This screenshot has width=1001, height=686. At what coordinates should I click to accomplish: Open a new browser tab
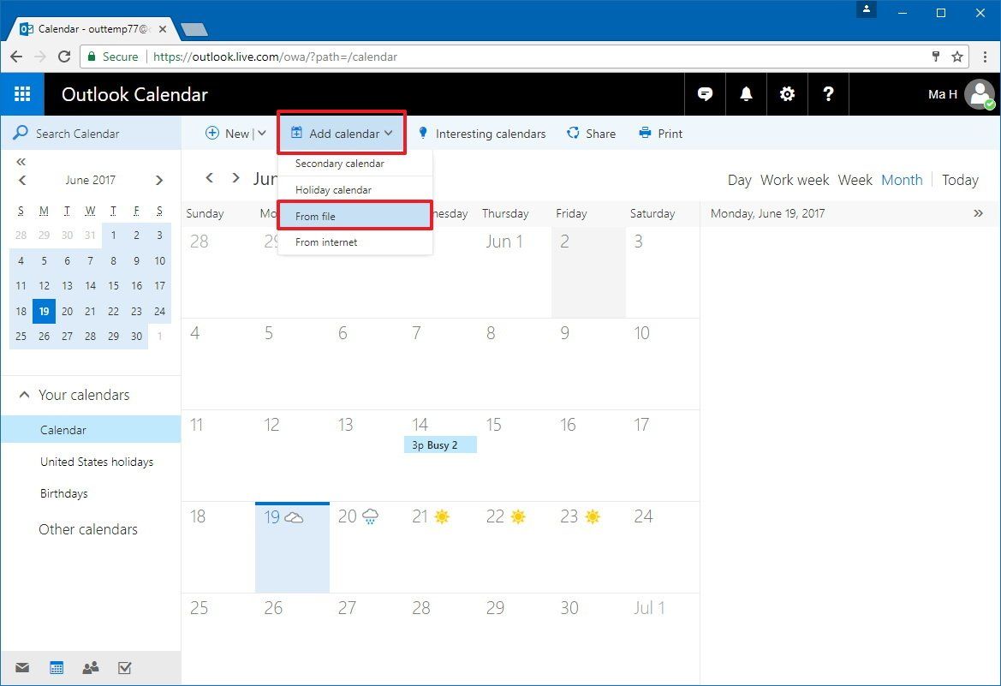coord(194,29)
